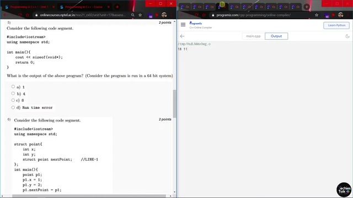
Task: Select option c) 8 for question 5
Action: point(13,100)
